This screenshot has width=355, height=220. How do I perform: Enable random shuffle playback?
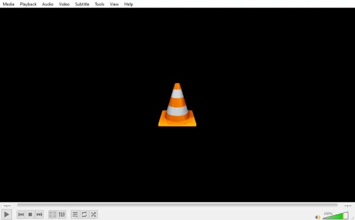click(x=93, y=214)
